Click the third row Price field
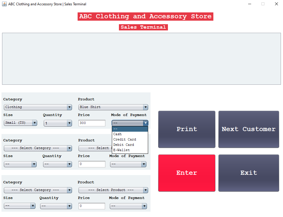The height and width of the screenshot is (217, 283). click(x=92, y=206)
